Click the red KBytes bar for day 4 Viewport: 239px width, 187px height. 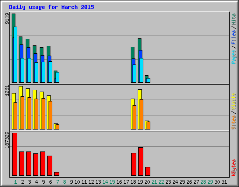pyautogui.click(x=35, y=165)
